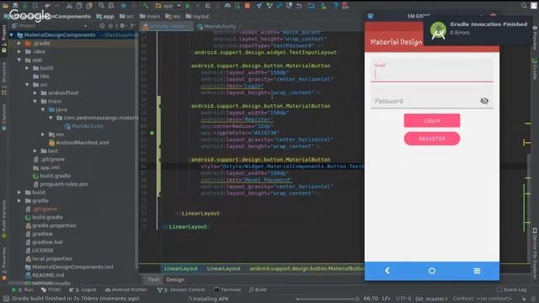Screen dimensions: 539x303
Task: Switch to the MainActivity editor tab
Action: 219,26
